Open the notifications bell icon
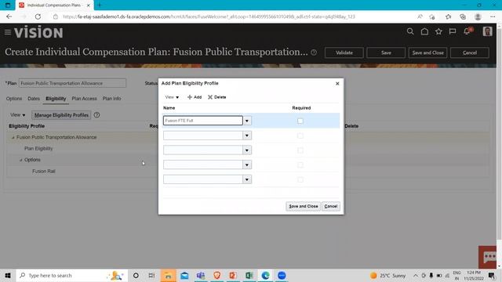The image size is (502, 282). pos(467,31)
